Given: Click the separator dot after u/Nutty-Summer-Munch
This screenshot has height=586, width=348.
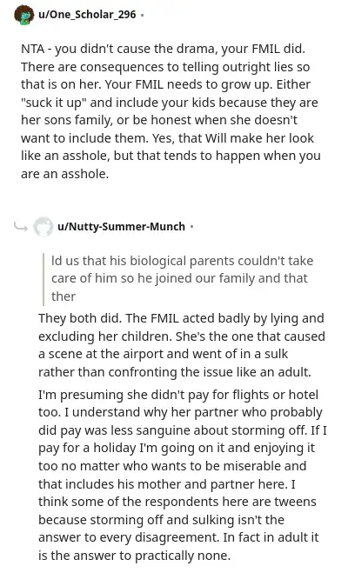Looking at the screenshot, I should [191, 226].
